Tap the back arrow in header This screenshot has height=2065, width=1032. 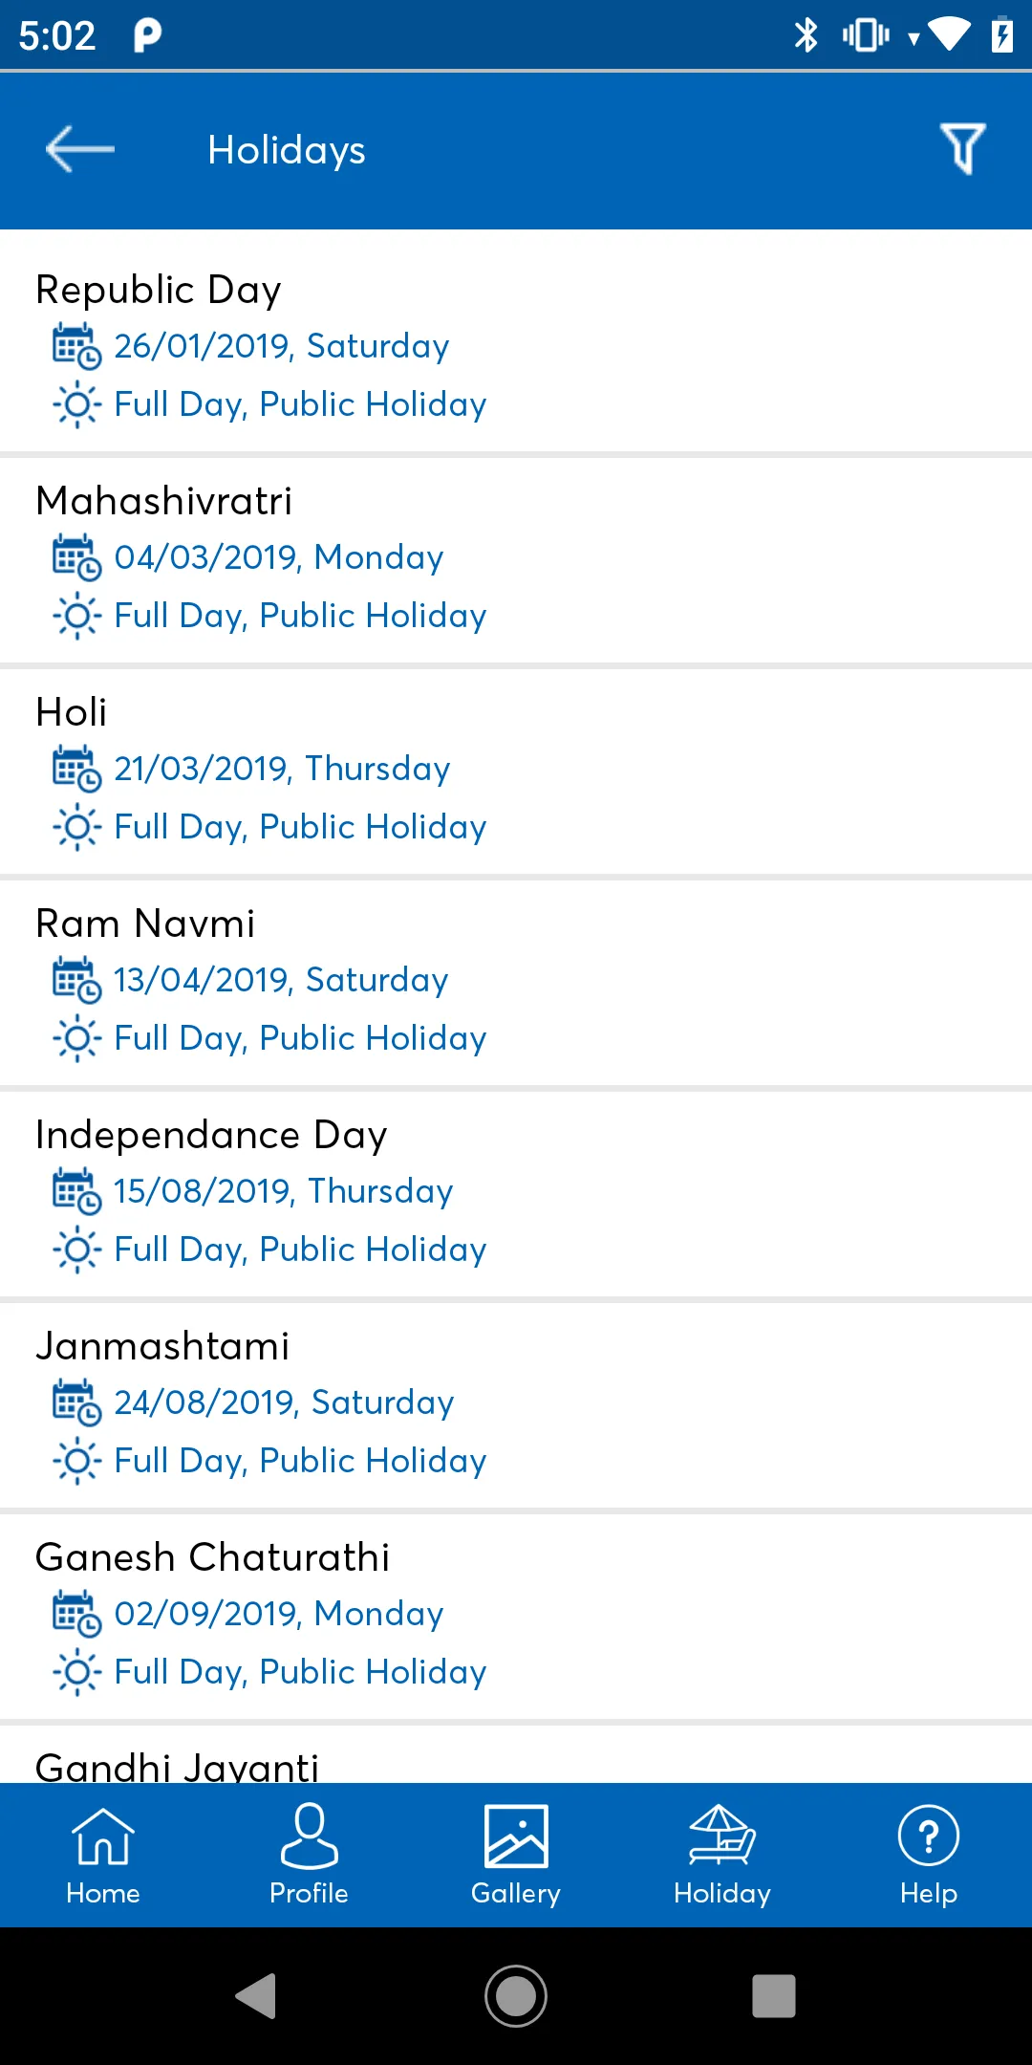pos(80,149)
